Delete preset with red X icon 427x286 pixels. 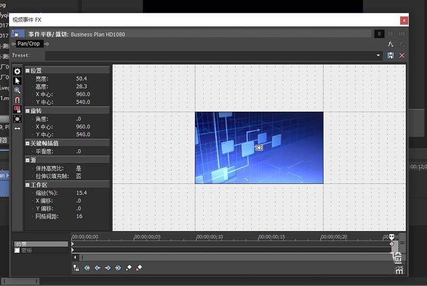click(x=402, y=55)
